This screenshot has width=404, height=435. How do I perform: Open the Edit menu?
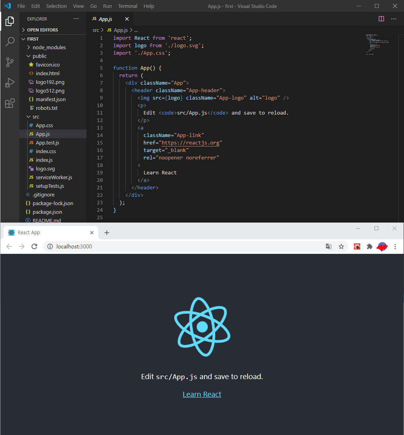[35, 6]
